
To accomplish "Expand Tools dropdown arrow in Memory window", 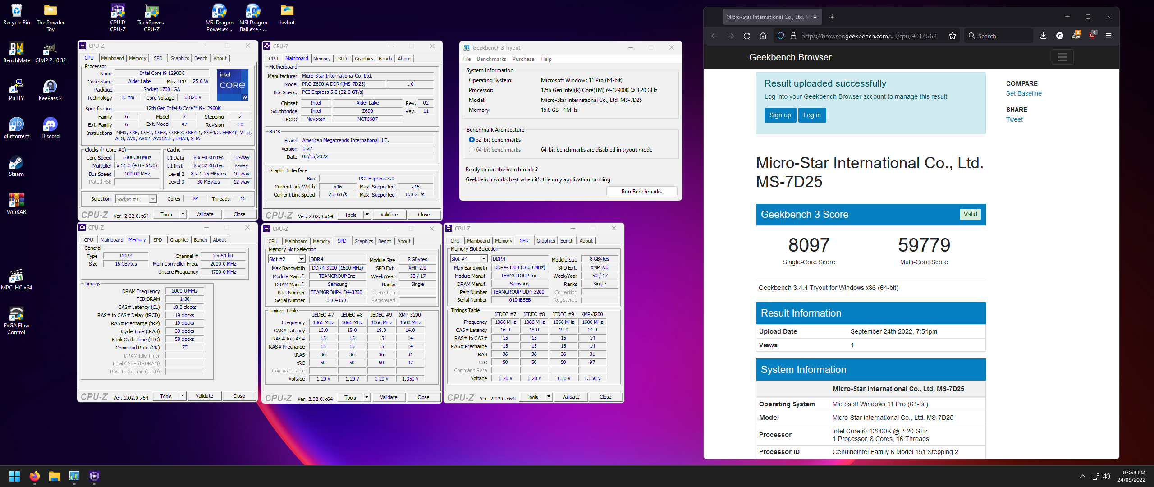I will (x=182, y=396).
